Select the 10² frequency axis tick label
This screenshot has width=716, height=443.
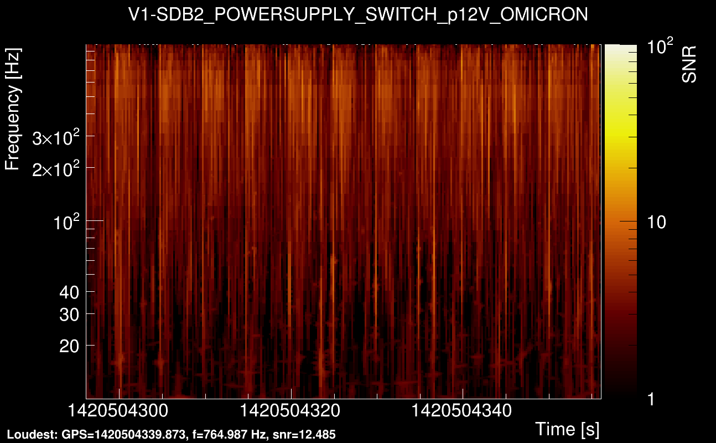click(x=65, y=224)
